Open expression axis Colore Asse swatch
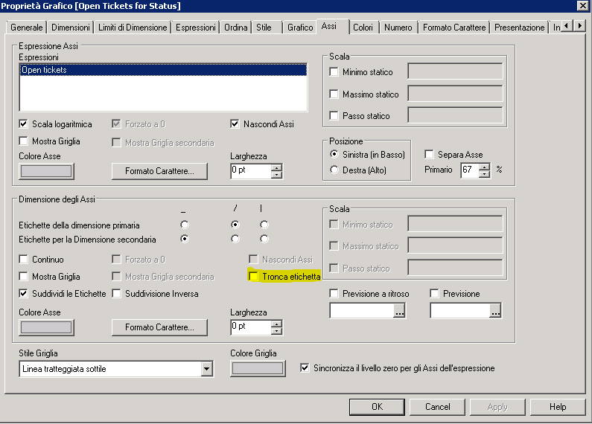 coord(45,171)
